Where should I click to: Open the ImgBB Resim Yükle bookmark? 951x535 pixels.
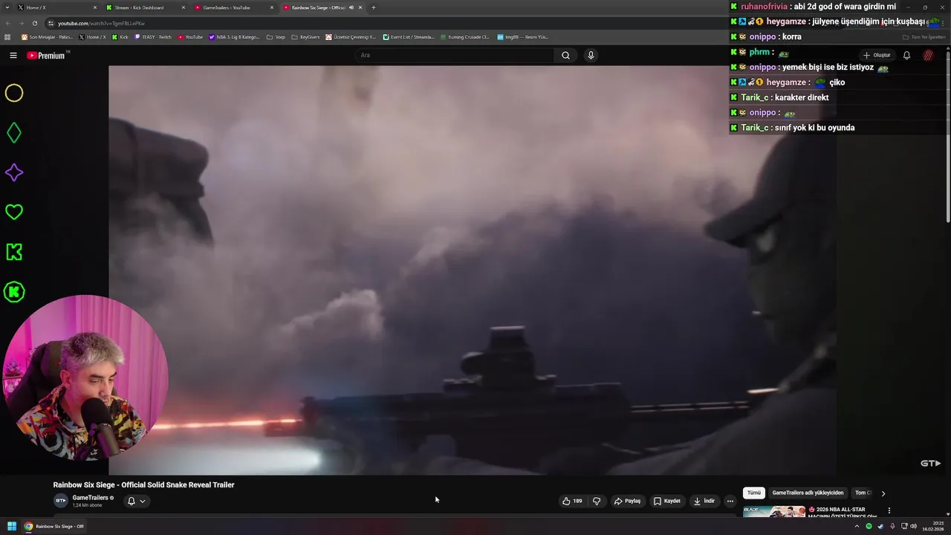click(x=522, y=36)
